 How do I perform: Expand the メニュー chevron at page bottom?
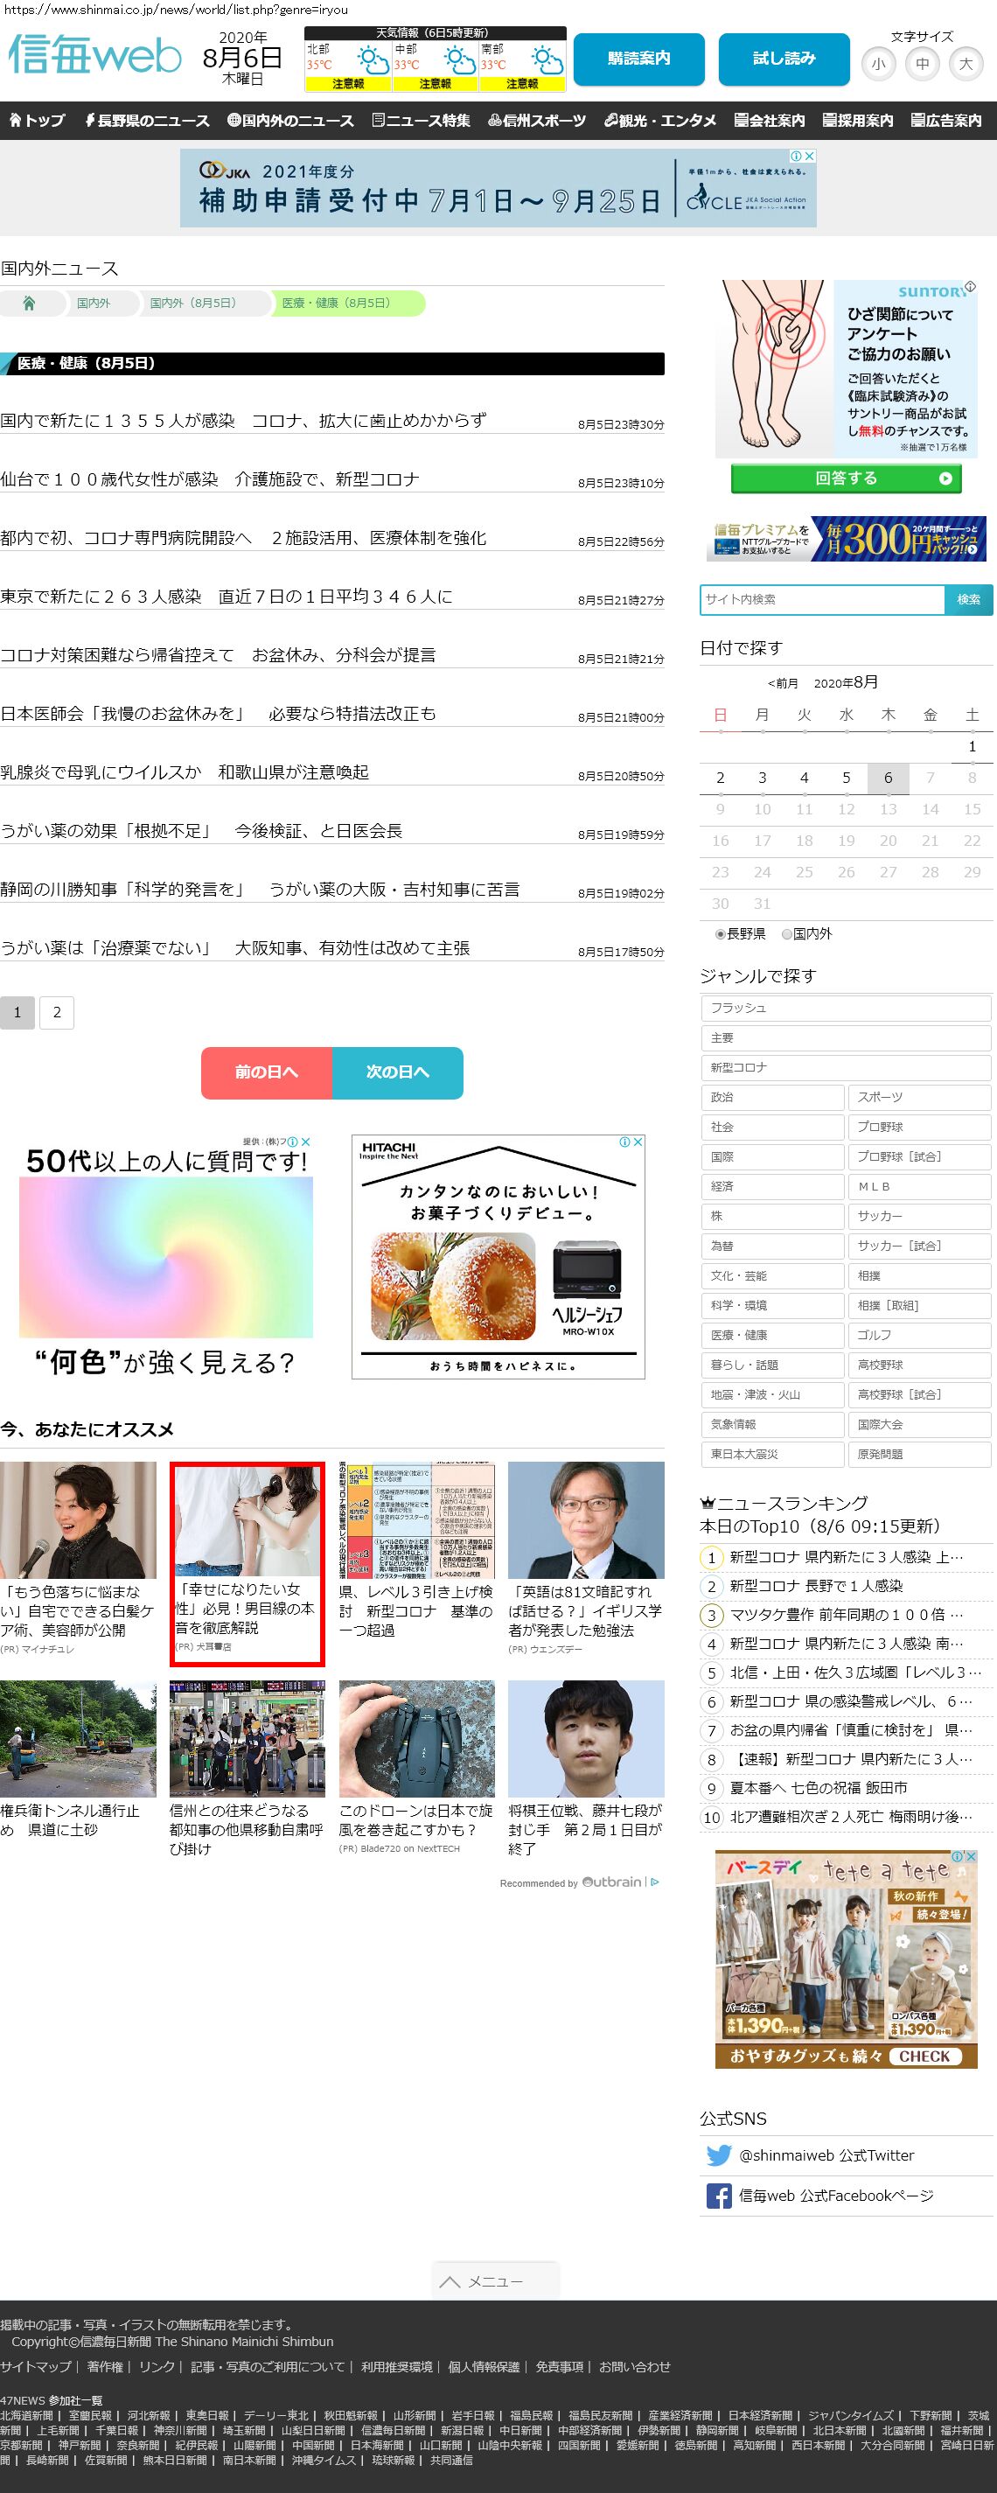point(450,2282)
